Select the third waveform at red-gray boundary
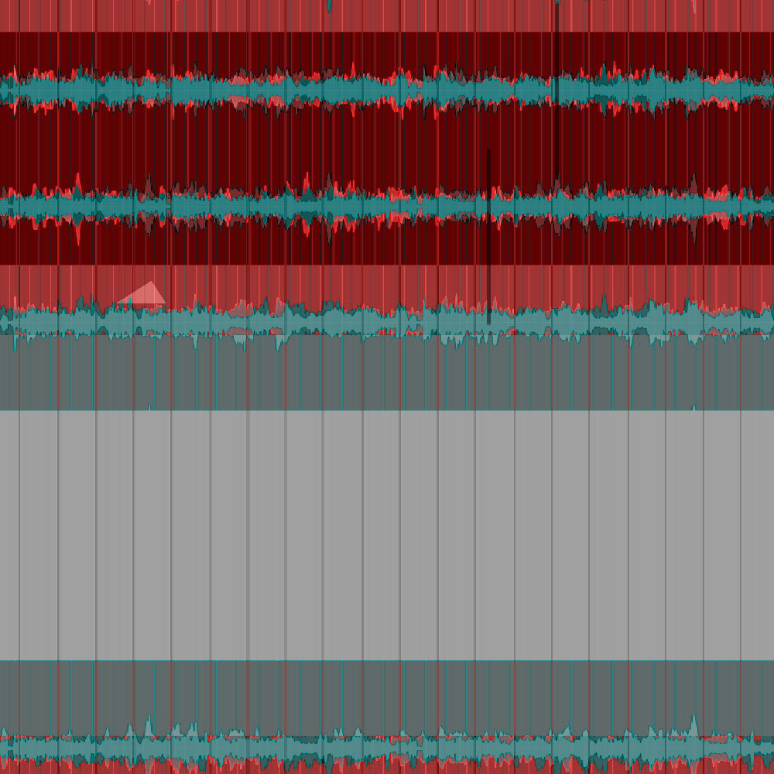The width and height of the screenshot is (774, 774). point(387,322)
